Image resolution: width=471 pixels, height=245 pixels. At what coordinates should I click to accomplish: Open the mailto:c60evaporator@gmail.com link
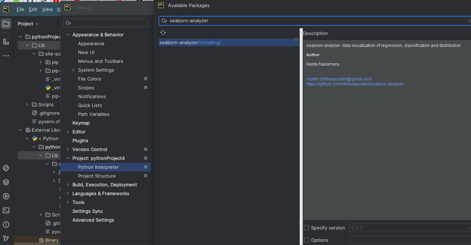pos(339,79)
